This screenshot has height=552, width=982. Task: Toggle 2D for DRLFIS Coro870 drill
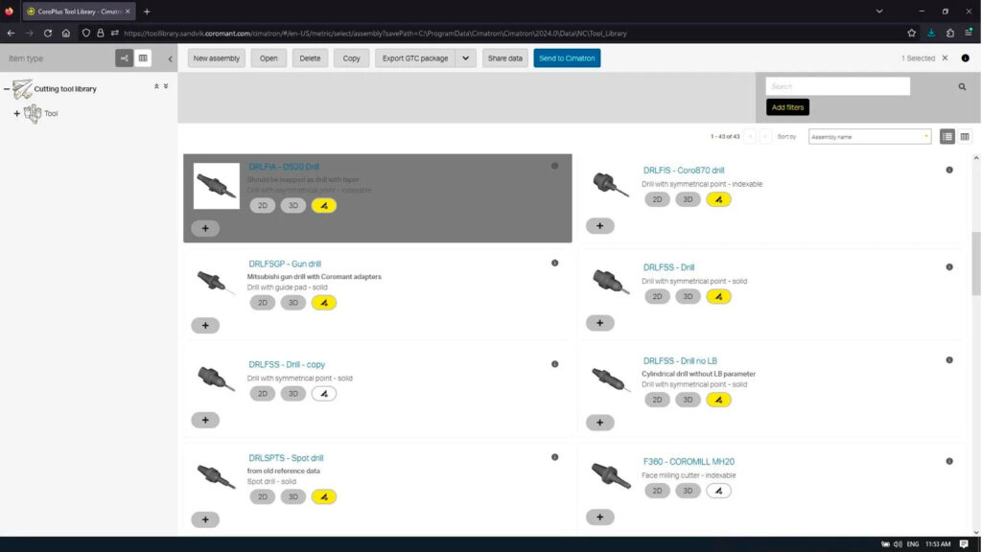(x=657, y=199)
